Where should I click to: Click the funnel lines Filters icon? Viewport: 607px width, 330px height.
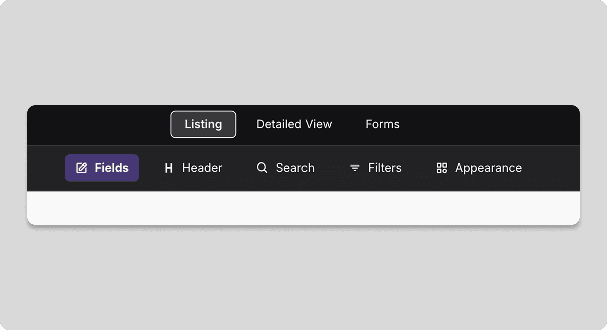pos(355,168)
